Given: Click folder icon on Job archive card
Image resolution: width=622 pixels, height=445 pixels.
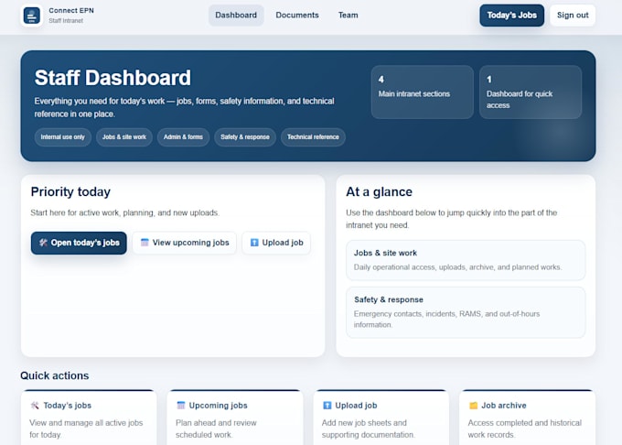Looking at the screenshot, I should click(473, 406).
